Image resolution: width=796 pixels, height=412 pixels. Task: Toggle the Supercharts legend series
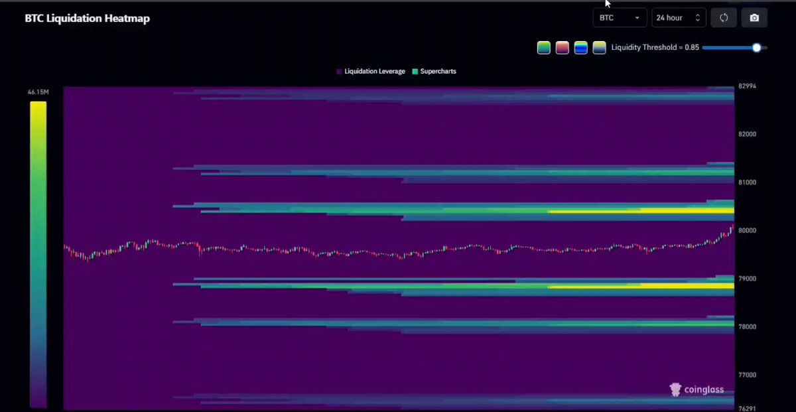pos(434,71)
